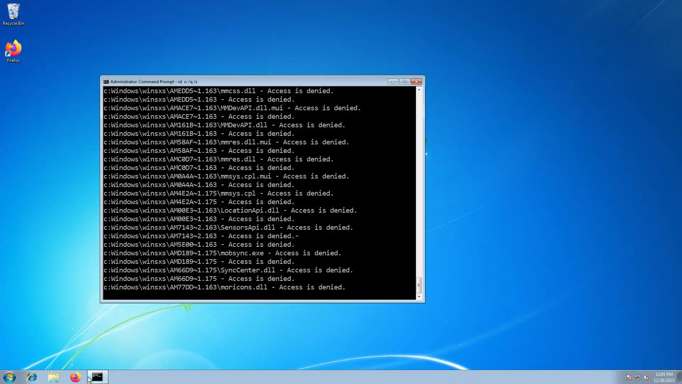
Task: Open the Action Center flag icon
Action: [629, 378]
